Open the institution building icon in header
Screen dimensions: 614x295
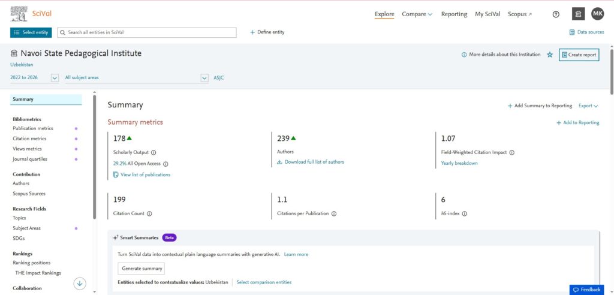(578, 14)
